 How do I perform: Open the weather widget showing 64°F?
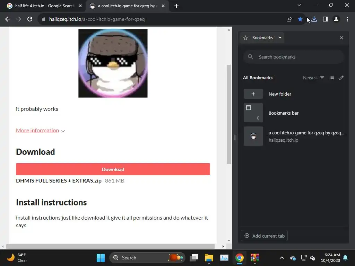(x=17, y=258)
